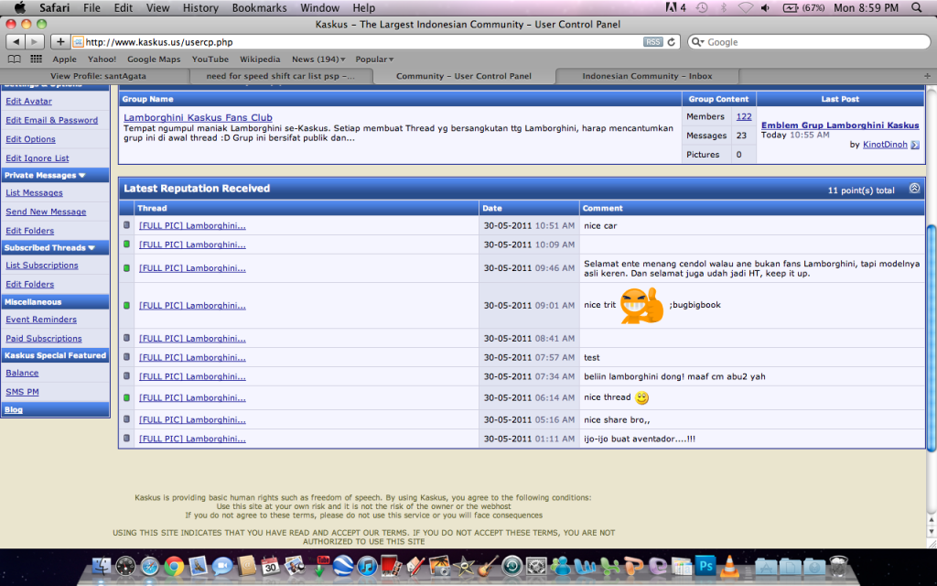Collapse the Latest Reputation Received panel
The image size is (937, 586).
click(914, 189)
